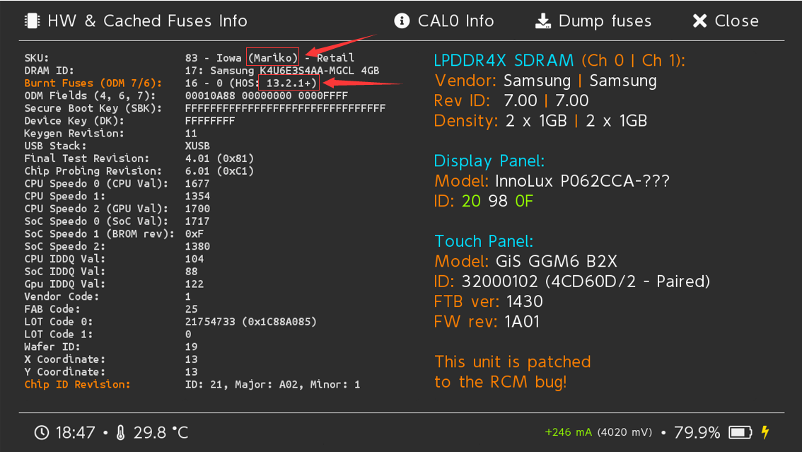Click the battery icon in status bar
Viewport: 802px width, 452px height.
tap(740, 432)
